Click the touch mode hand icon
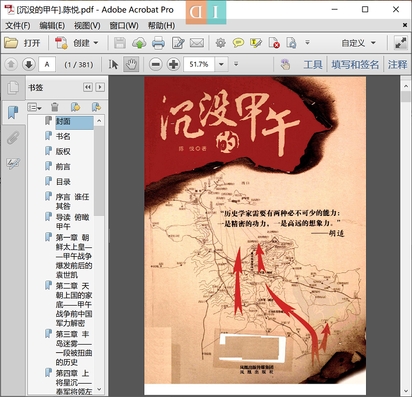 pyautogui.click(x=285, y=65)
